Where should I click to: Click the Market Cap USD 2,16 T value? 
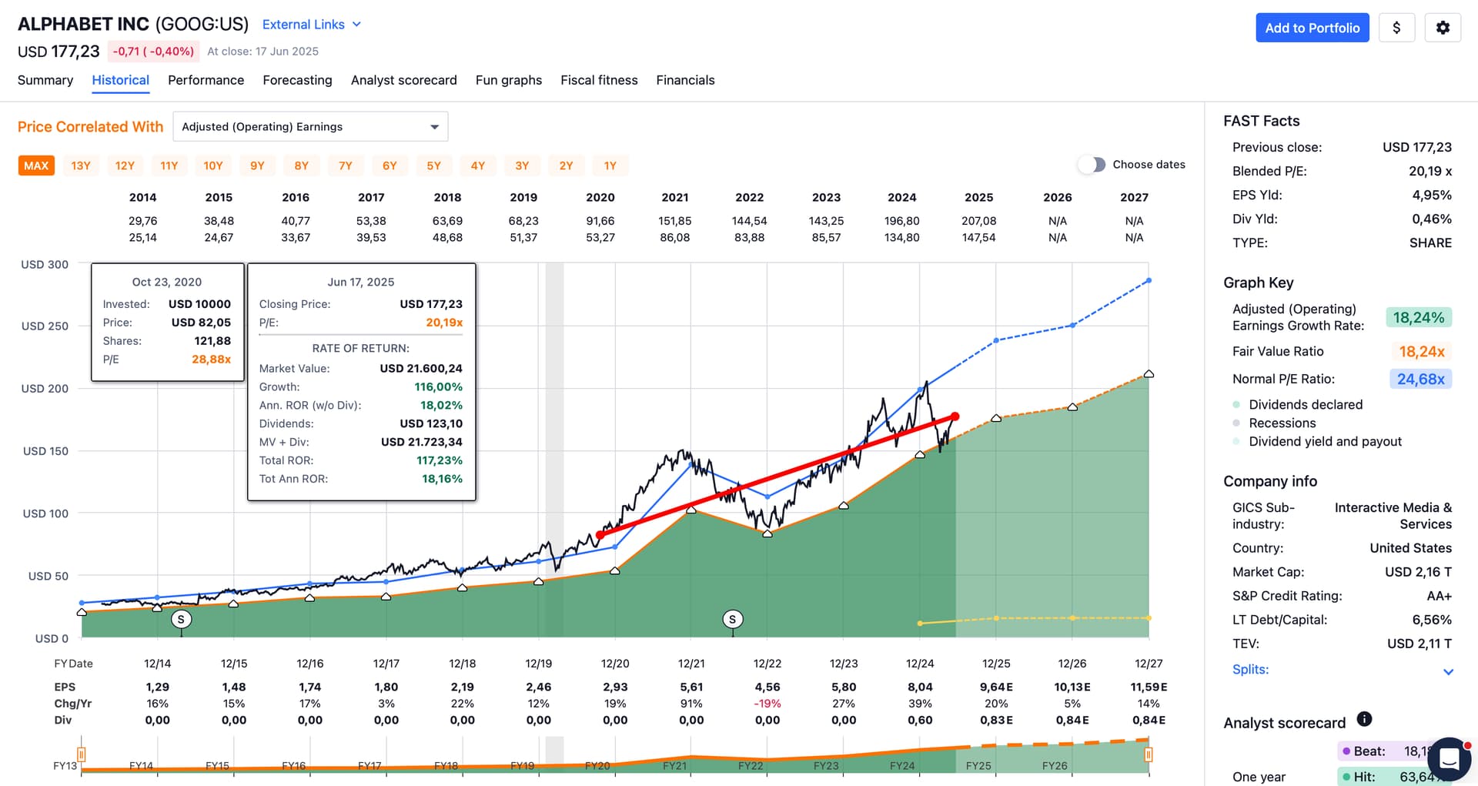1418,572
